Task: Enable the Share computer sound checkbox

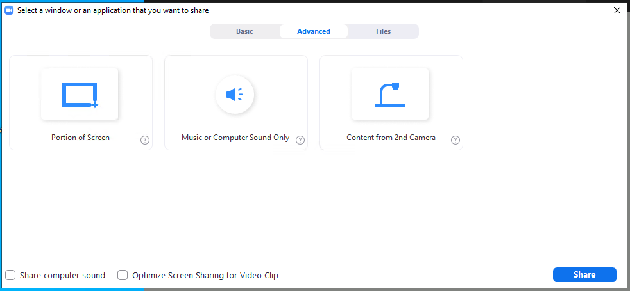Action: click(10, 276)
